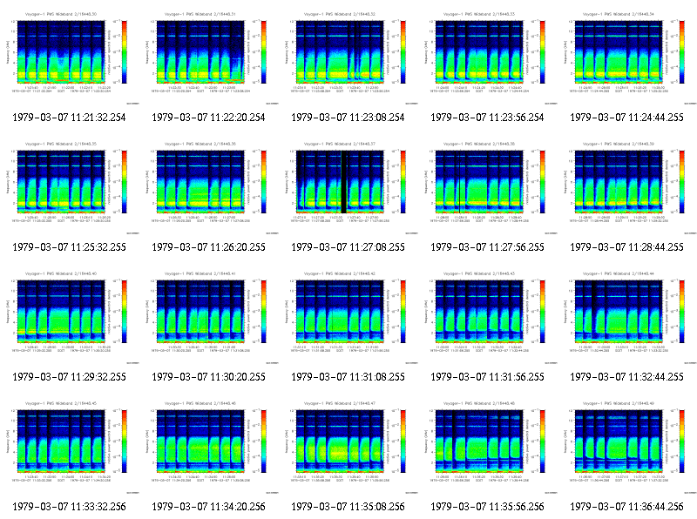Open the 11:31:56.255 spectrogram thumbnail

pyautogui.click(x=488, y=317)
